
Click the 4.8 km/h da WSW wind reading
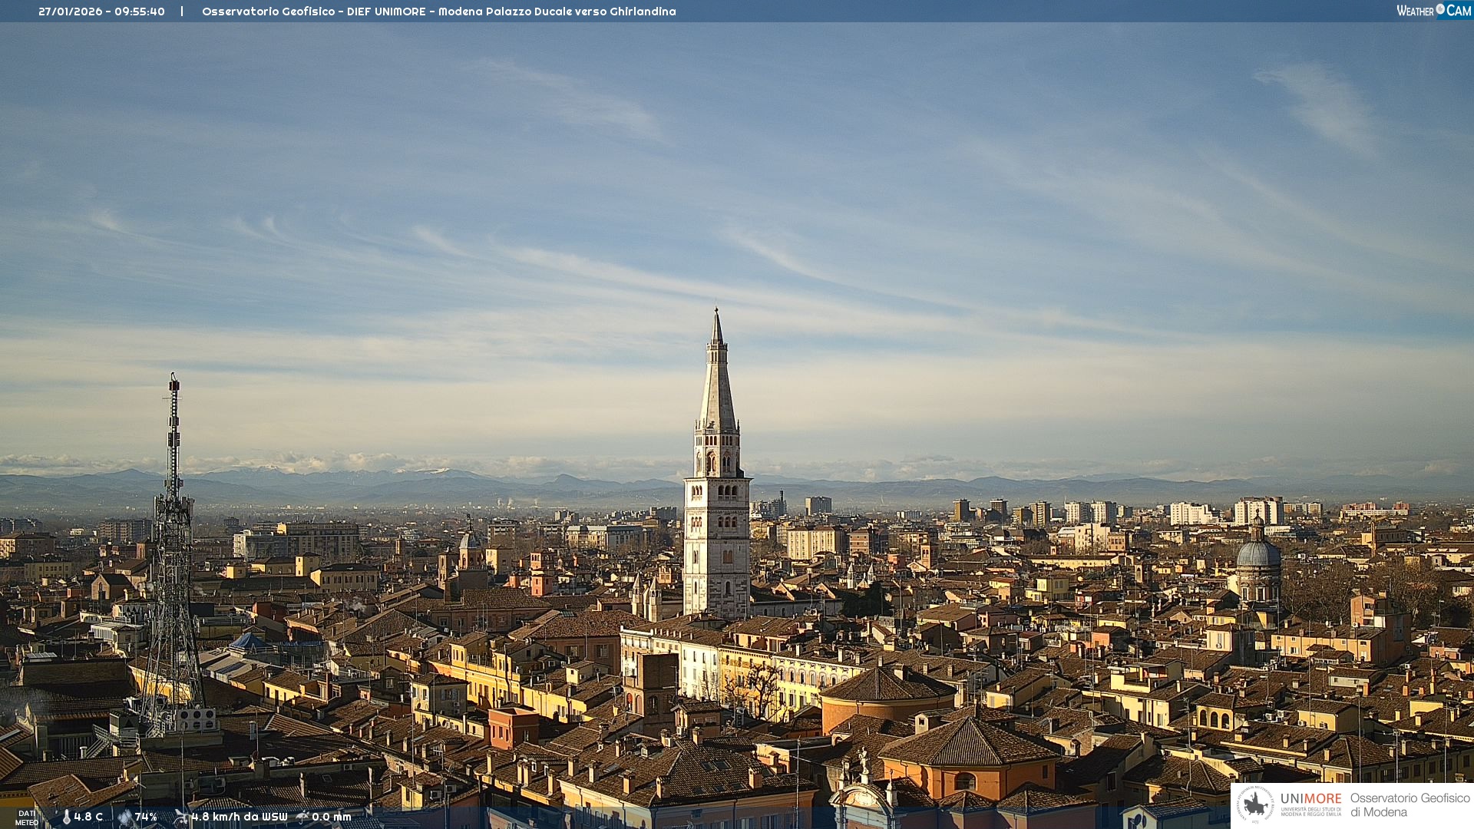tap(239, 817)
